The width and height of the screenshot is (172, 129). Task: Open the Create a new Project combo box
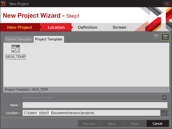(95, 98)
